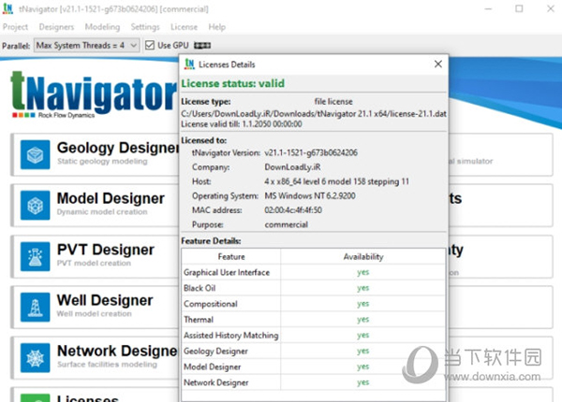This screenshot has height=402, width=562.
Task: Click yes availability for Thermal
Action: (x=363, y=320)
